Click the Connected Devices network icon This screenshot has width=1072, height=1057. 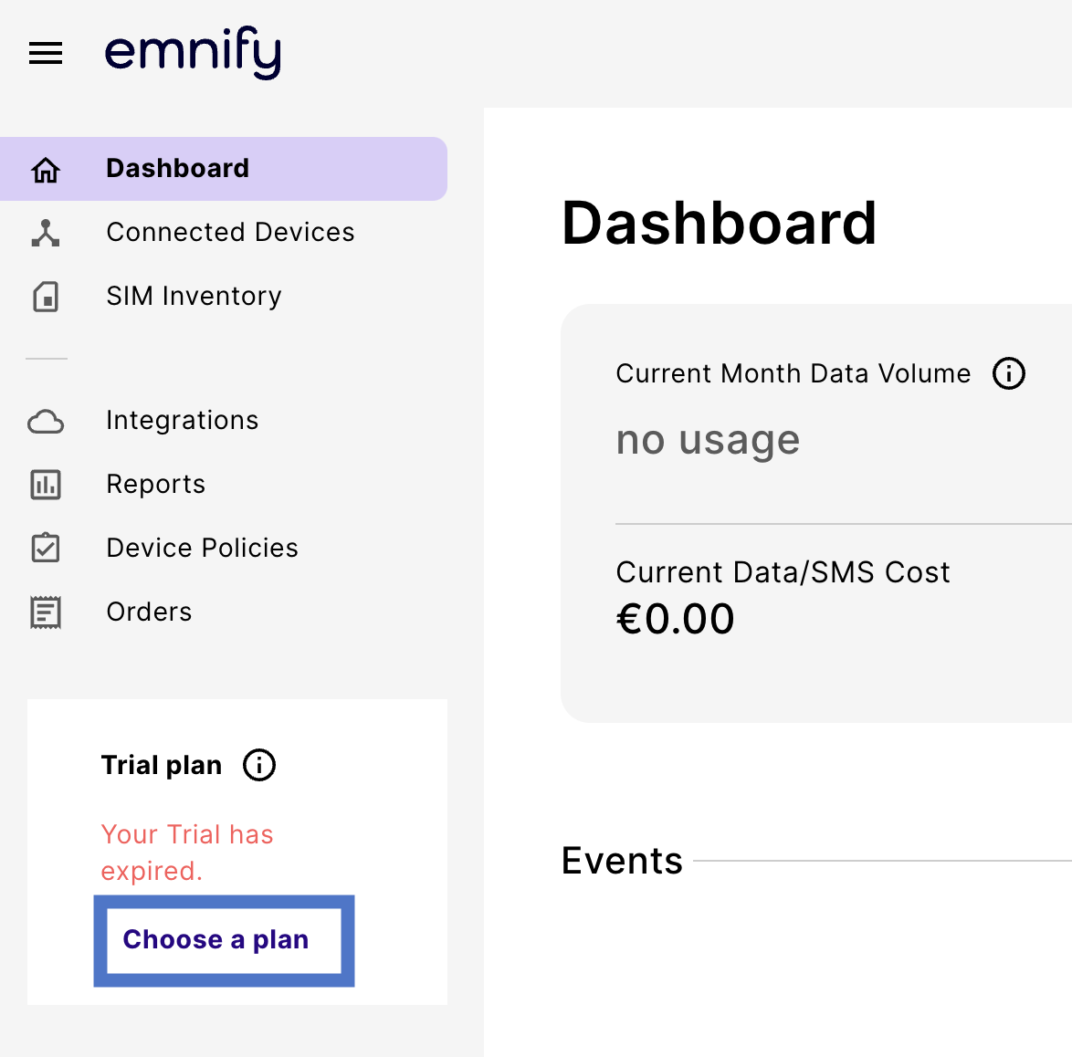[46, 233]
